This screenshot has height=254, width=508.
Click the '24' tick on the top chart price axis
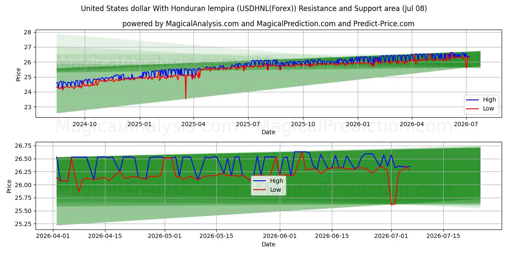point(28,92)
